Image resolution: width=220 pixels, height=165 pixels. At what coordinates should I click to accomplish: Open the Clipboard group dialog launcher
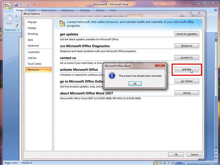click(x=18, y=30)
